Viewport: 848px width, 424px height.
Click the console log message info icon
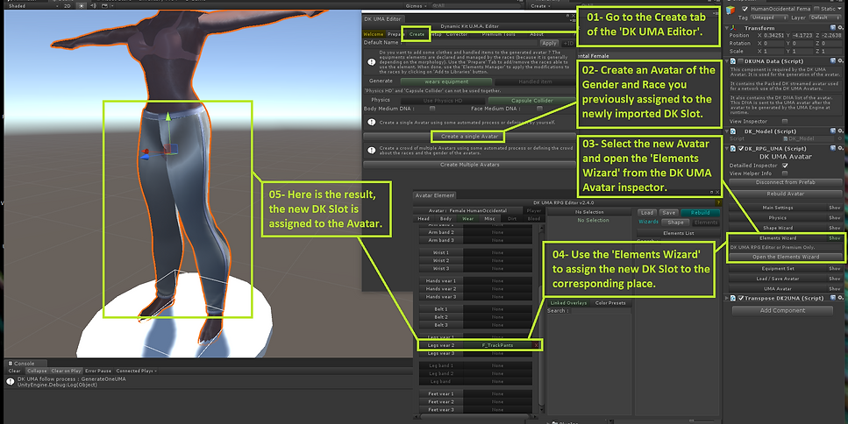[x=11, y=382]
